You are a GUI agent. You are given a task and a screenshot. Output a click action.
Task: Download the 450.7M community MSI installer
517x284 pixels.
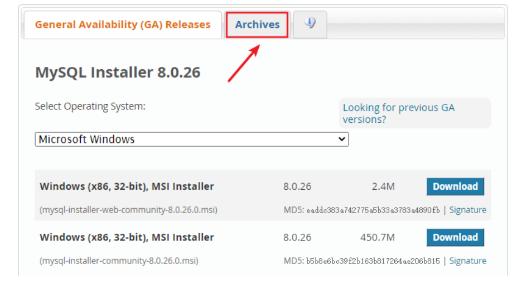[x=455, y=237]
